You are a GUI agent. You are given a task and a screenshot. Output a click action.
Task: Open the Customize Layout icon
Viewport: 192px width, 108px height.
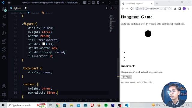tap(98, 3)
